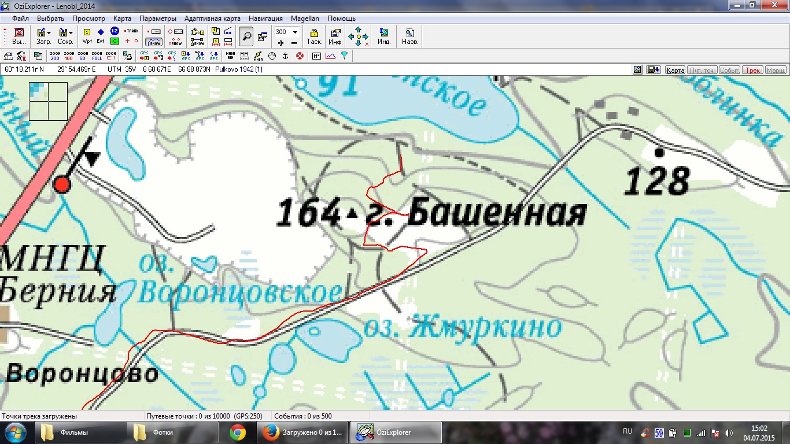Viewport: 790px width, 444px height.
Task: Open the Адаптивная карта menu
Action: click(x=212, y=18)
